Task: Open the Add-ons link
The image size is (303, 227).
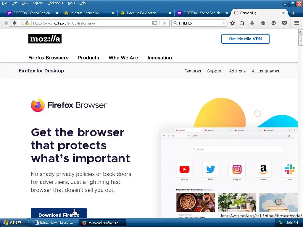Action: [237, 71]
